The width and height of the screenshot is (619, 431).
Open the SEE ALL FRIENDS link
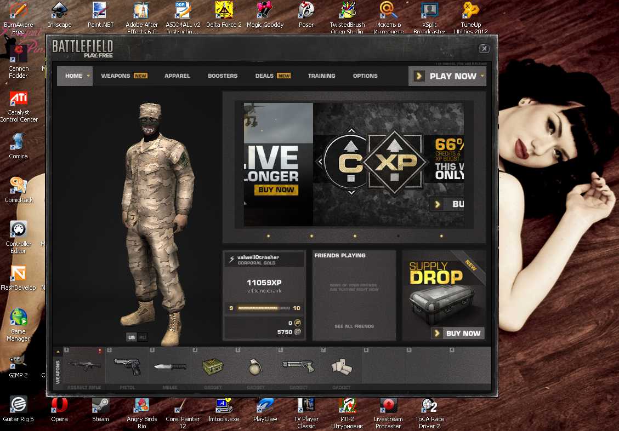tap(354, 326)
